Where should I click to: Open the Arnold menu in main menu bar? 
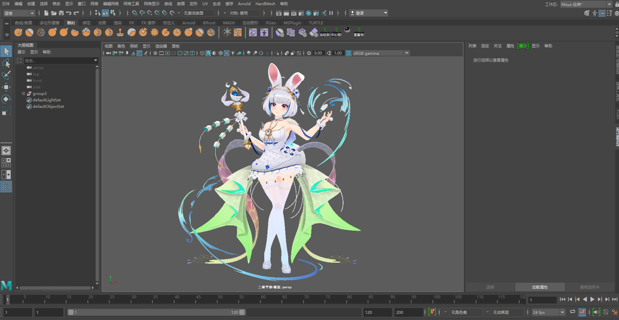pos(244,4)
